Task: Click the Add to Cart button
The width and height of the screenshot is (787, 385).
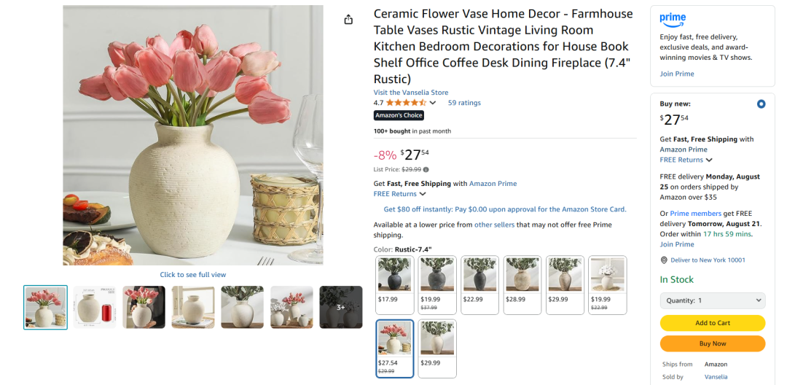Action: point(712,323)
